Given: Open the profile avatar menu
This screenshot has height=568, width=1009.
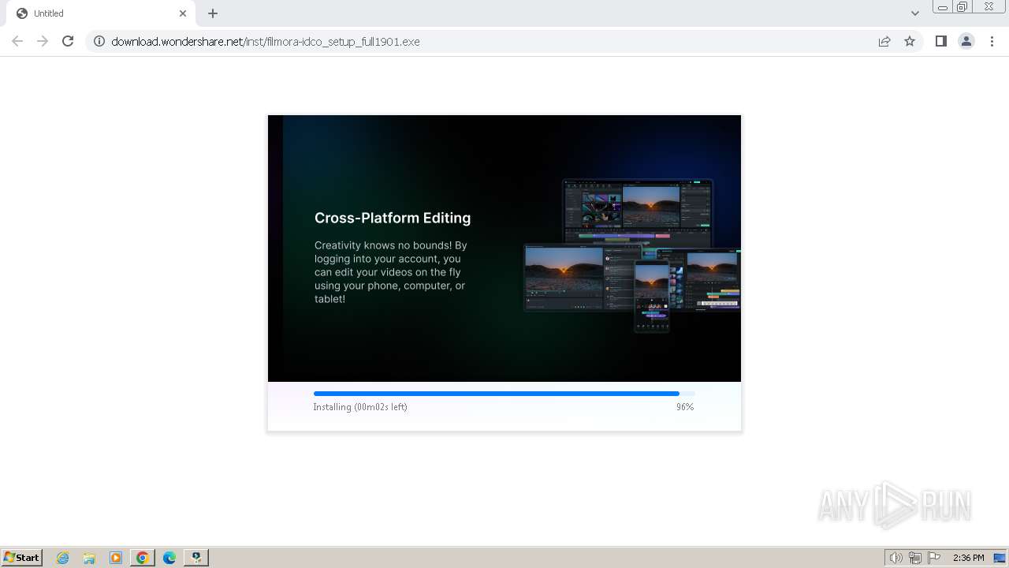Looking at the screenshot, I should (966, 41).
